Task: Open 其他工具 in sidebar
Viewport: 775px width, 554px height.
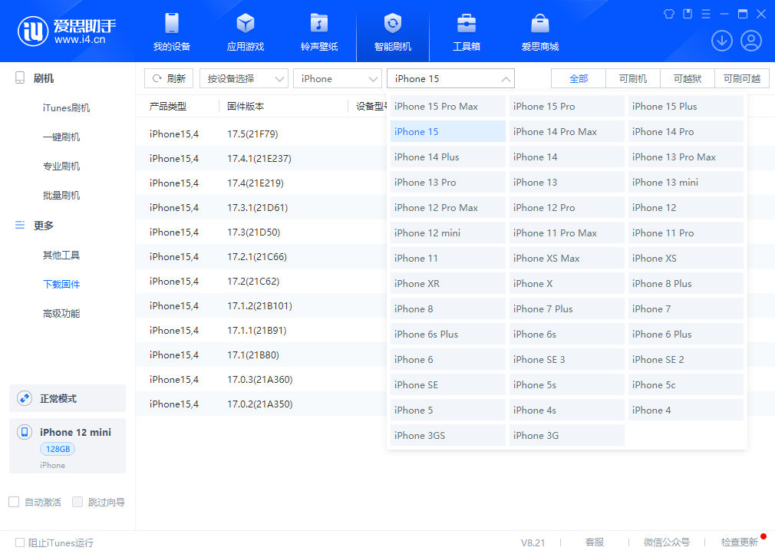Action: tap(61, 255)
